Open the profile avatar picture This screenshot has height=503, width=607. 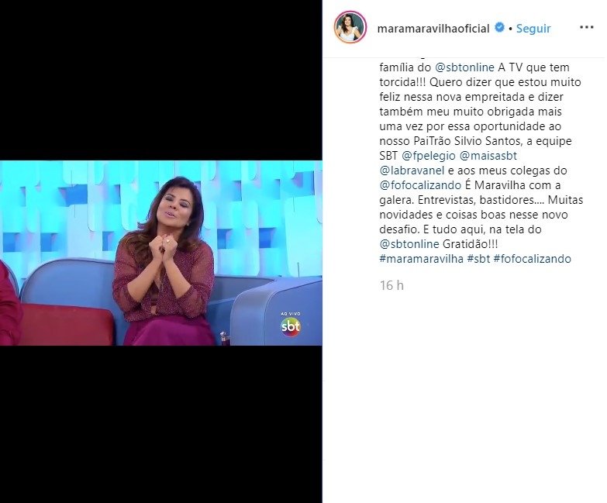pyautogui.click(x=350, y=27)
